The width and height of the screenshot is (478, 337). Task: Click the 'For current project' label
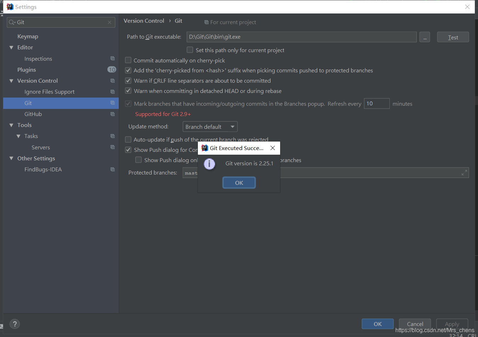pyautogui.click(x=233, y=22)
